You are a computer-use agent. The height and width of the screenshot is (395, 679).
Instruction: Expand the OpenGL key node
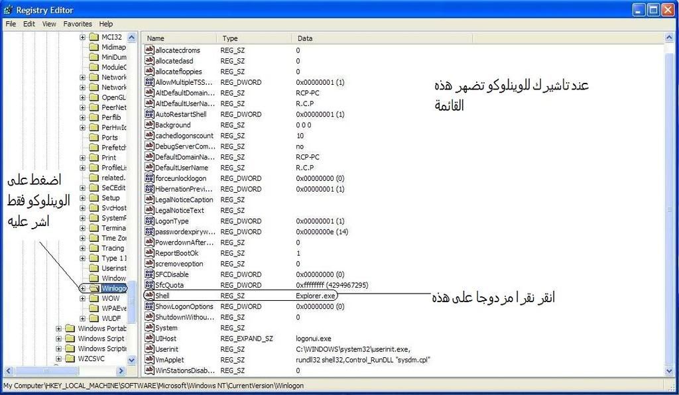click(82, 97)
